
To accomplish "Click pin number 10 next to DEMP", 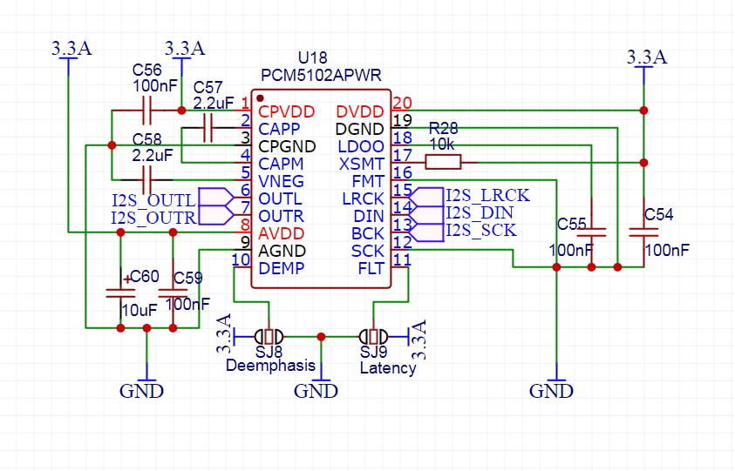I will [241, 259].
